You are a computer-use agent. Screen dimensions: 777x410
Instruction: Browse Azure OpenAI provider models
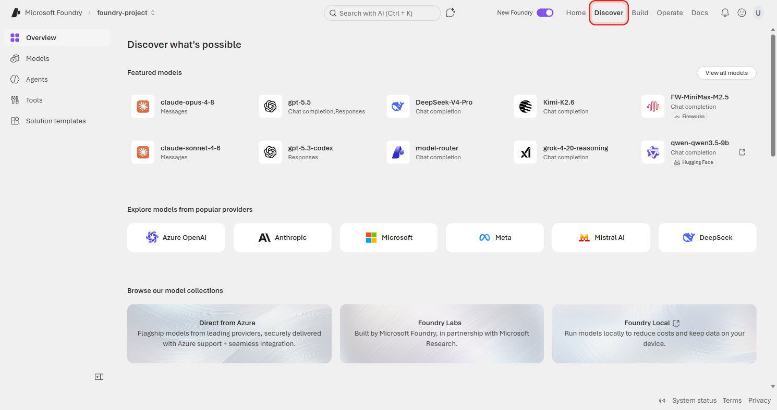click(176, 238)
